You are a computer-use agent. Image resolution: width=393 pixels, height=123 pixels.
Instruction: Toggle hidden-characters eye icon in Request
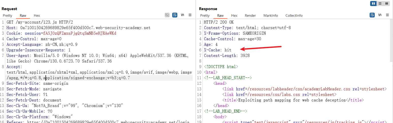click(167, 15)
